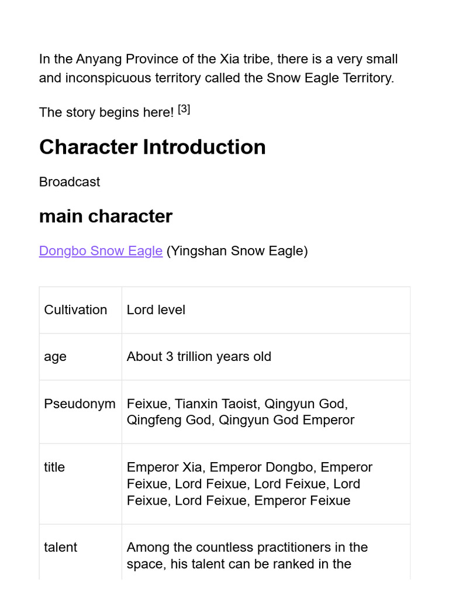
Task: Select the Cultivation table cell
Action: tap(75, 310)
